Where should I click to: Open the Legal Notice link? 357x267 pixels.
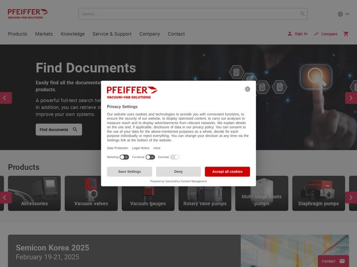click(x=141, y=148)
